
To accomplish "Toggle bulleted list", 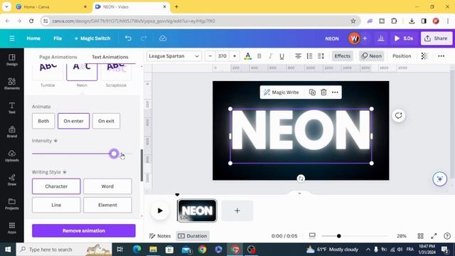I will tap(309, 56).
